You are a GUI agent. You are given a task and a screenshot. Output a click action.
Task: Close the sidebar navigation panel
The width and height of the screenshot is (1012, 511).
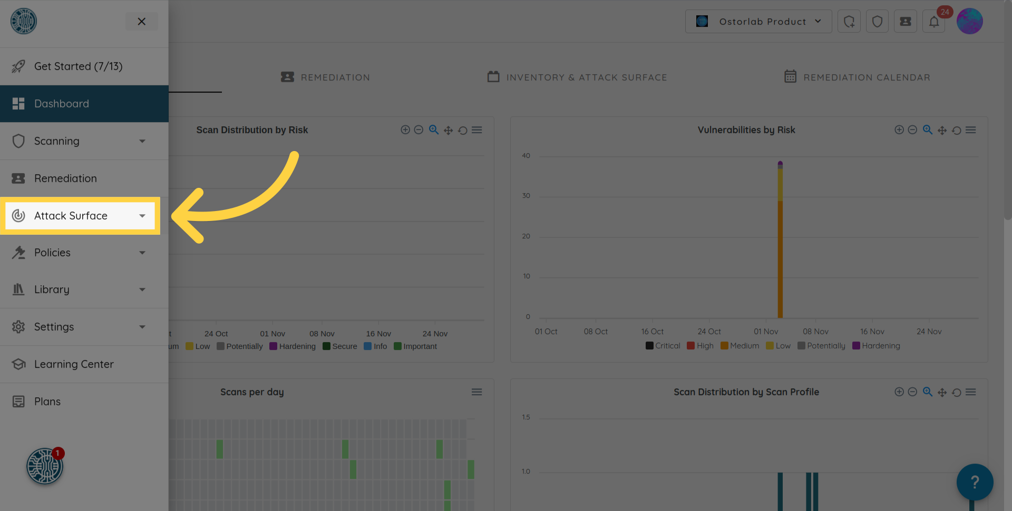tap(141, 22)
